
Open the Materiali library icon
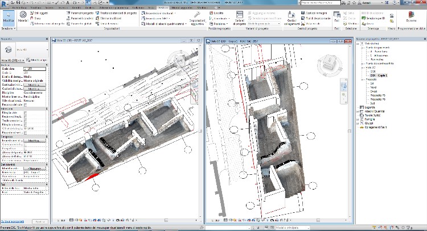23,16
